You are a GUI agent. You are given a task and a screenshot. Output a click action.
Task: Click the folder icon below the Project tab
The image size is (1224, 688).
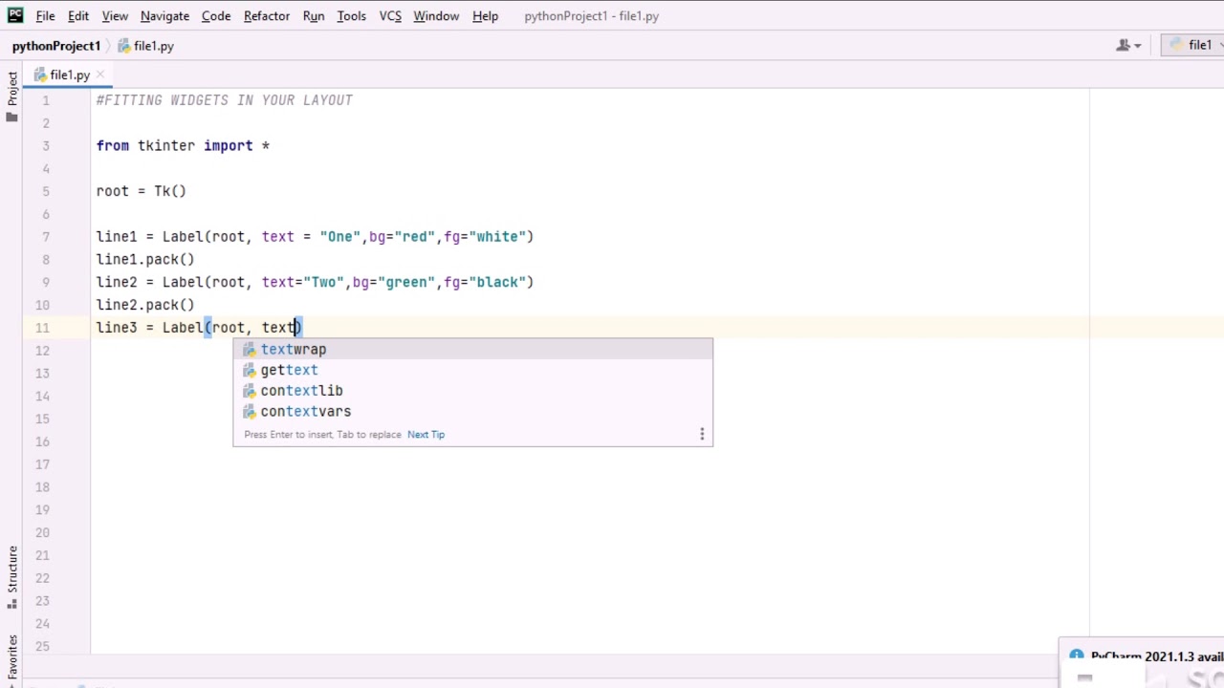11,118
